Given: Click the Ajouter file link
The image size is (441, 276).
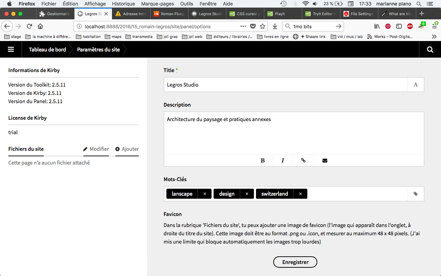Looking at the screenshot, I should coord(127,149).
